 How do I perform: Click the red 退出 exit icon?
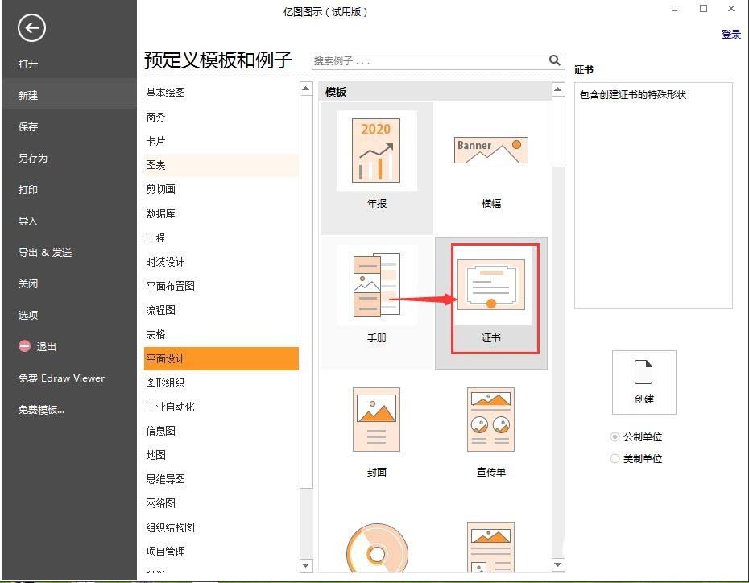[x=23, y=346]
